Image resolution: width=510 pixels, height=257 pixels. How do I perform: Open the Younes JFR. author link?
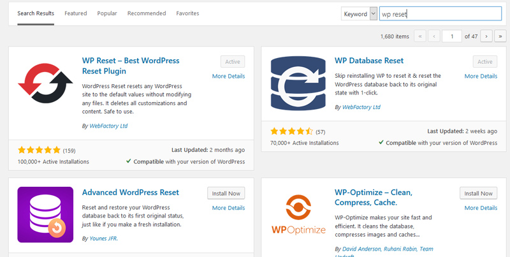point(104,239)
